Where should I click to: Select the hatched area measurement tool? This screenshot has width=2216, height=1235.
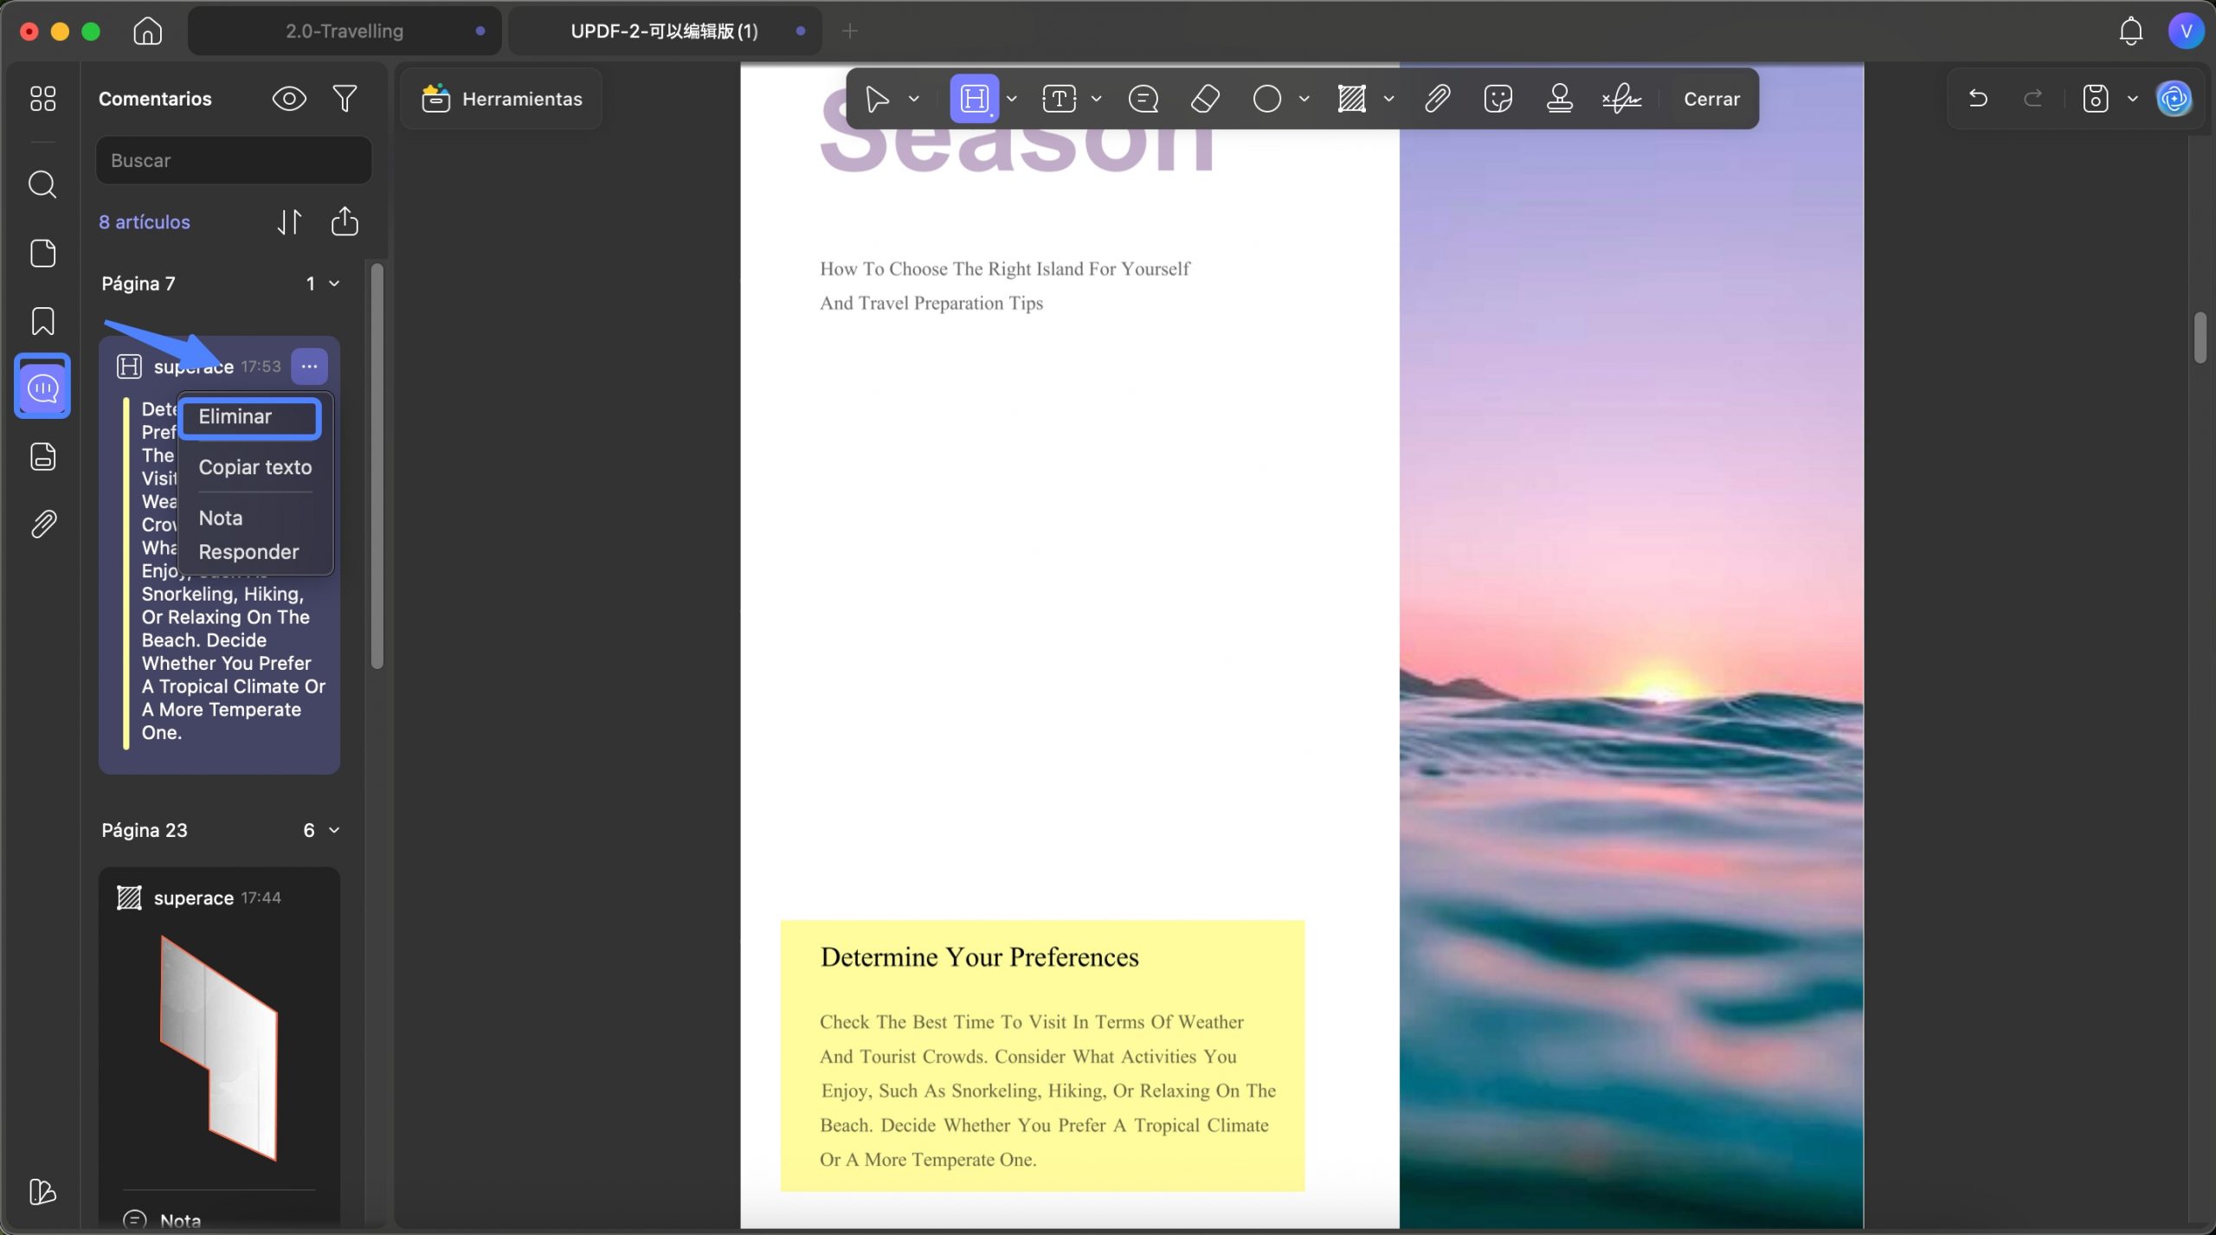tap(1351, 99)
